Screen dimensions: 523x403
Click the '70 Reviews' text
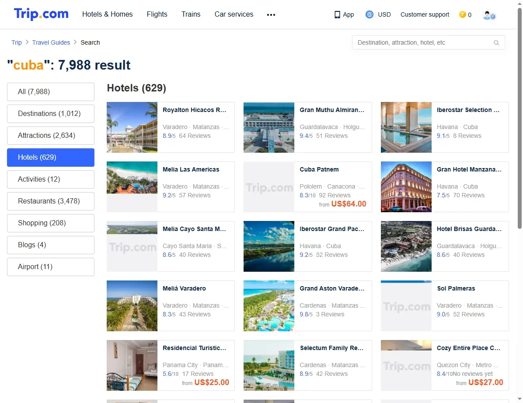coord(469,195)
